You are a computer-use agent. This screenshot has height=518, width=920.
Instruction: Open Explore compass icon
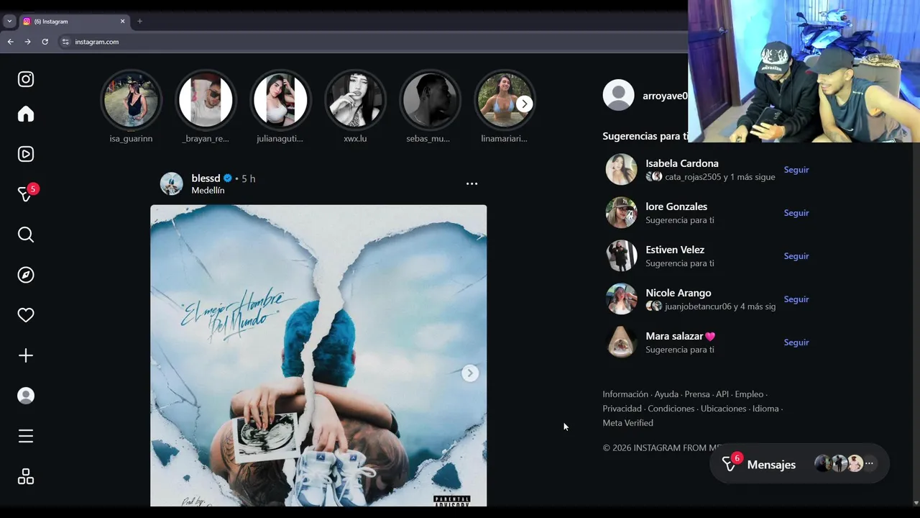click(26, 275)
